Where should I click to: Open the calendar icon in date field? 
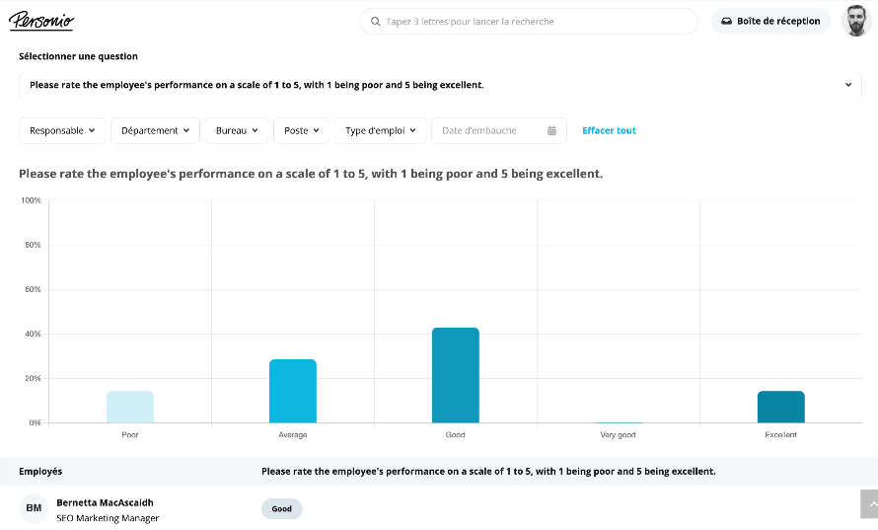coord(551,130)
